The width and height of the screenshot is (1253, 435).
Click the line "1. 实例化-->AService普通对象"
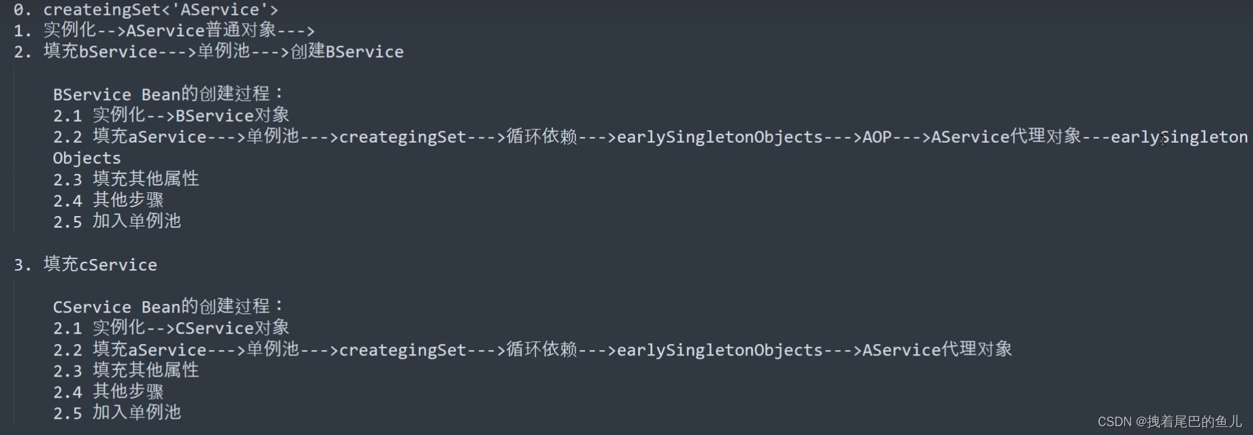click(x=164, y=30)
